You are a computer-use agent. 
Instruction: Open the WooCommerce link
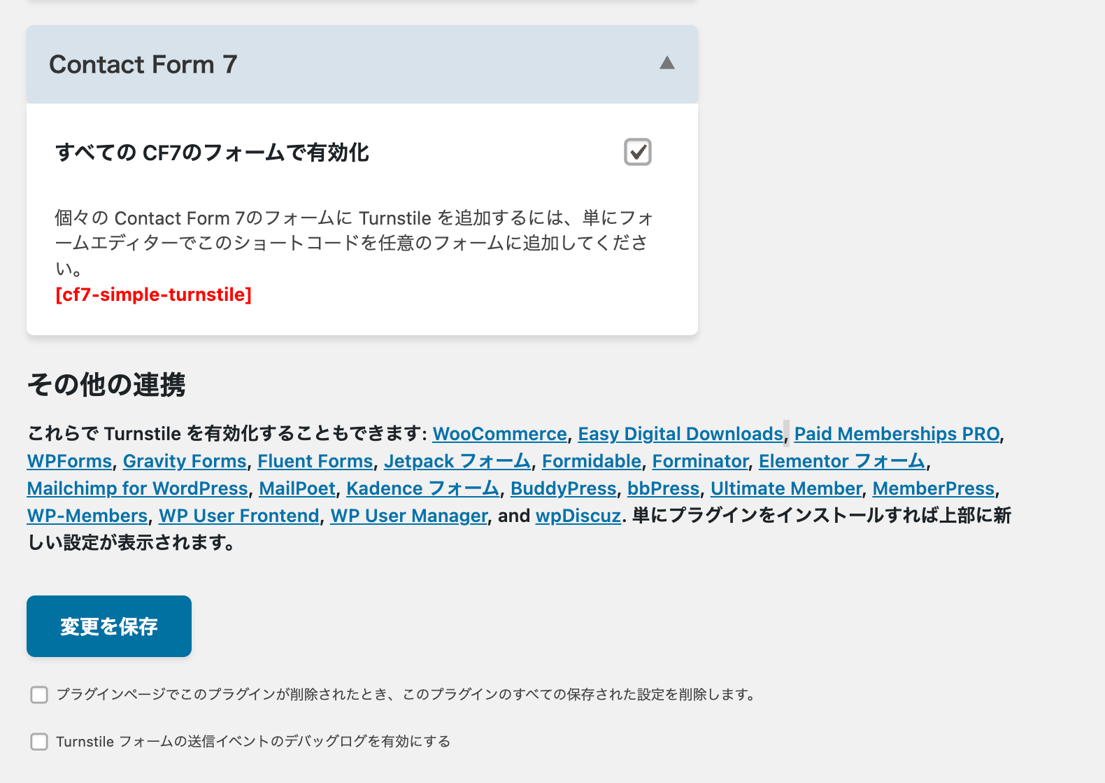pyautogui.click(x=499, y=434)
